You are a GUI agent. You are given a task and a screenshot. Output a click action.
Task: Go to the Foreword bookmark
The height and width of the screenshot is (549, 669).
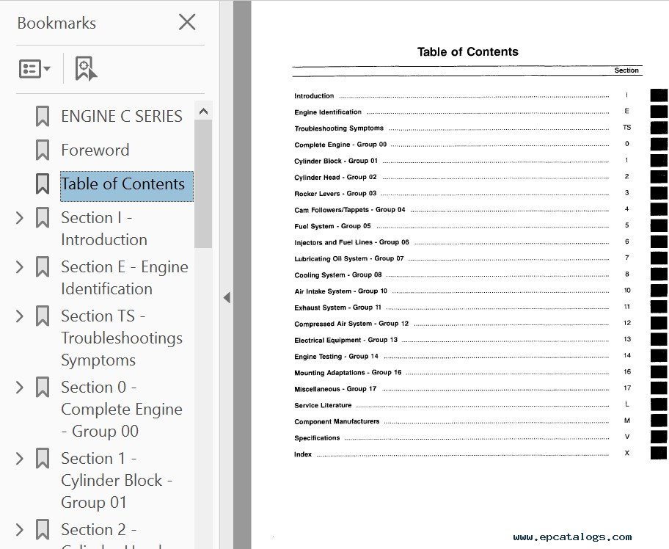[95, 150]
